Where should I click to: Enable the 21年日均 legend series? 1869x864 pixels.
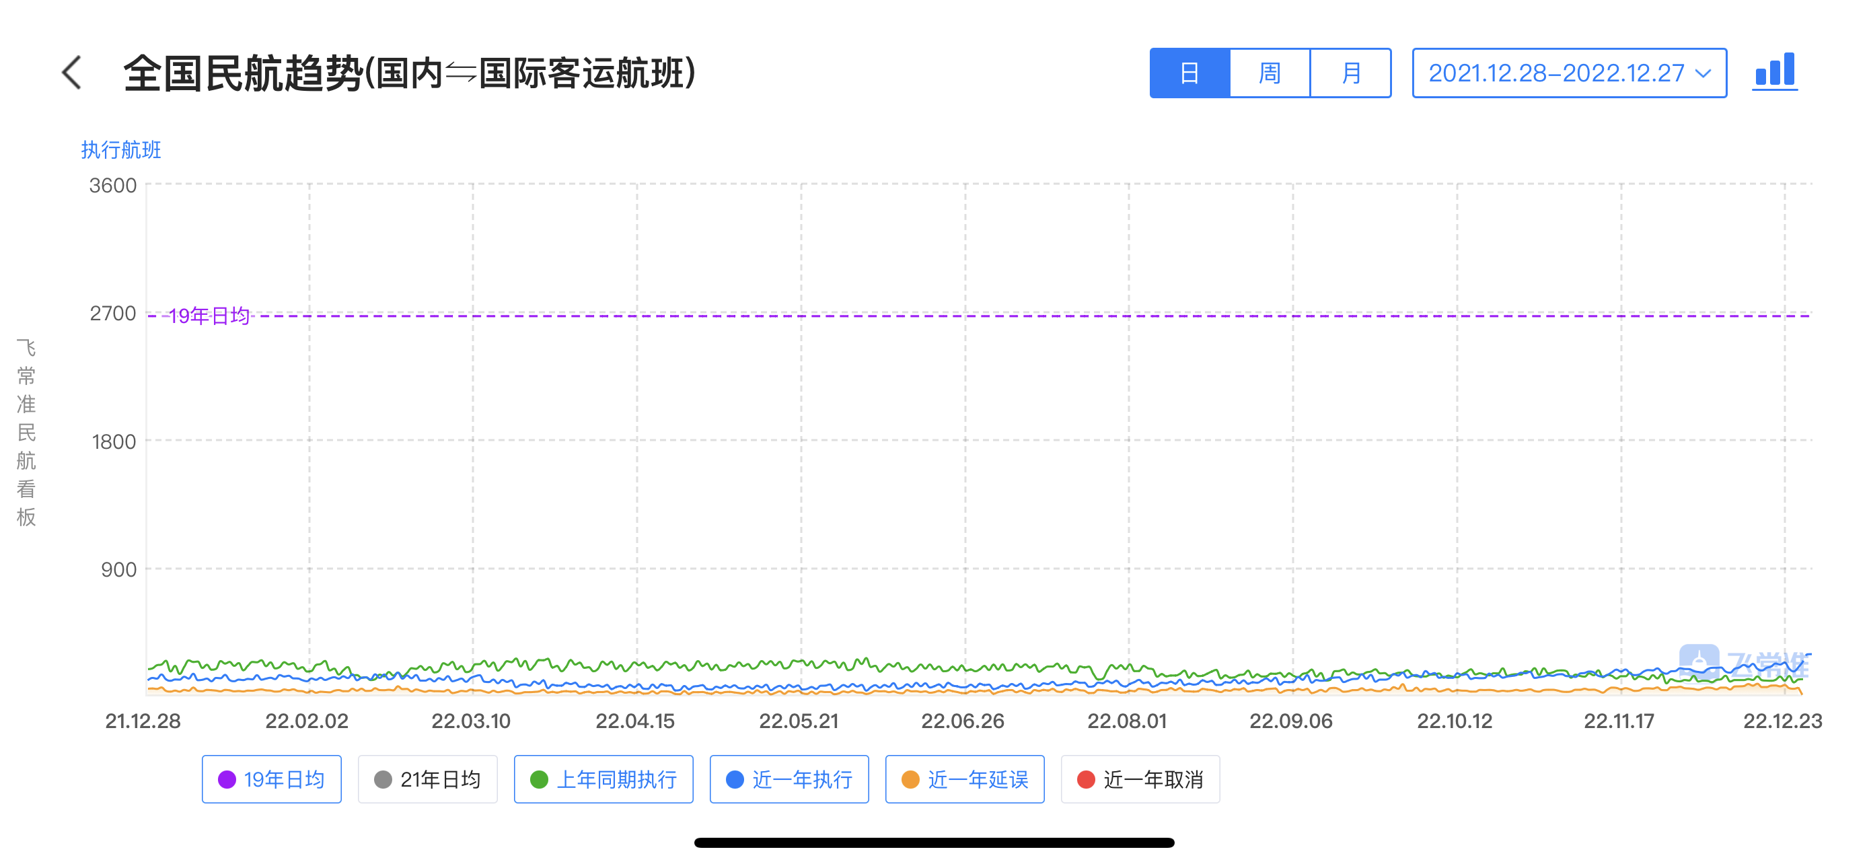[x=427, y=779]
